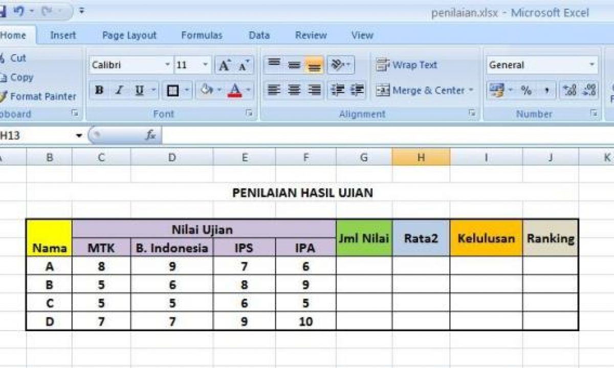Click the Increase Decimal icon

569,90
